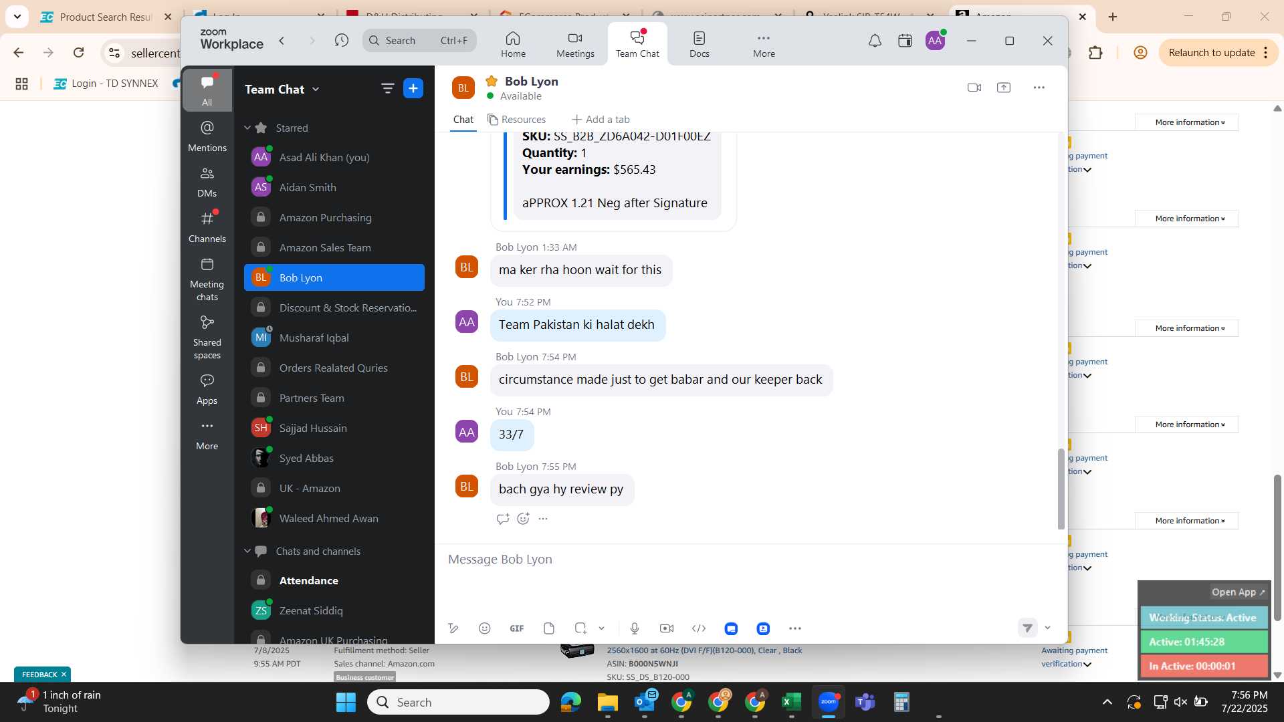Screen dimensions: 1284x722
Task: Open Aidan Smith chat
Action: (x=334, y=187)
